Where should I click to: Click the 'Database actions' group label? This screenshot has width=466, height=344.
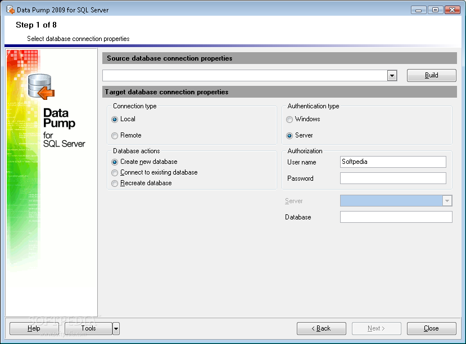click(137, 151)
